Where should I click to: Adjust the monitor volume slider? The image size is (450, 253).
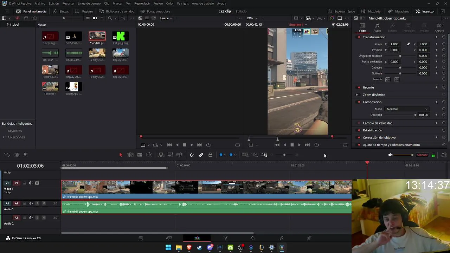pyautogui.click(x=404, y=155)
